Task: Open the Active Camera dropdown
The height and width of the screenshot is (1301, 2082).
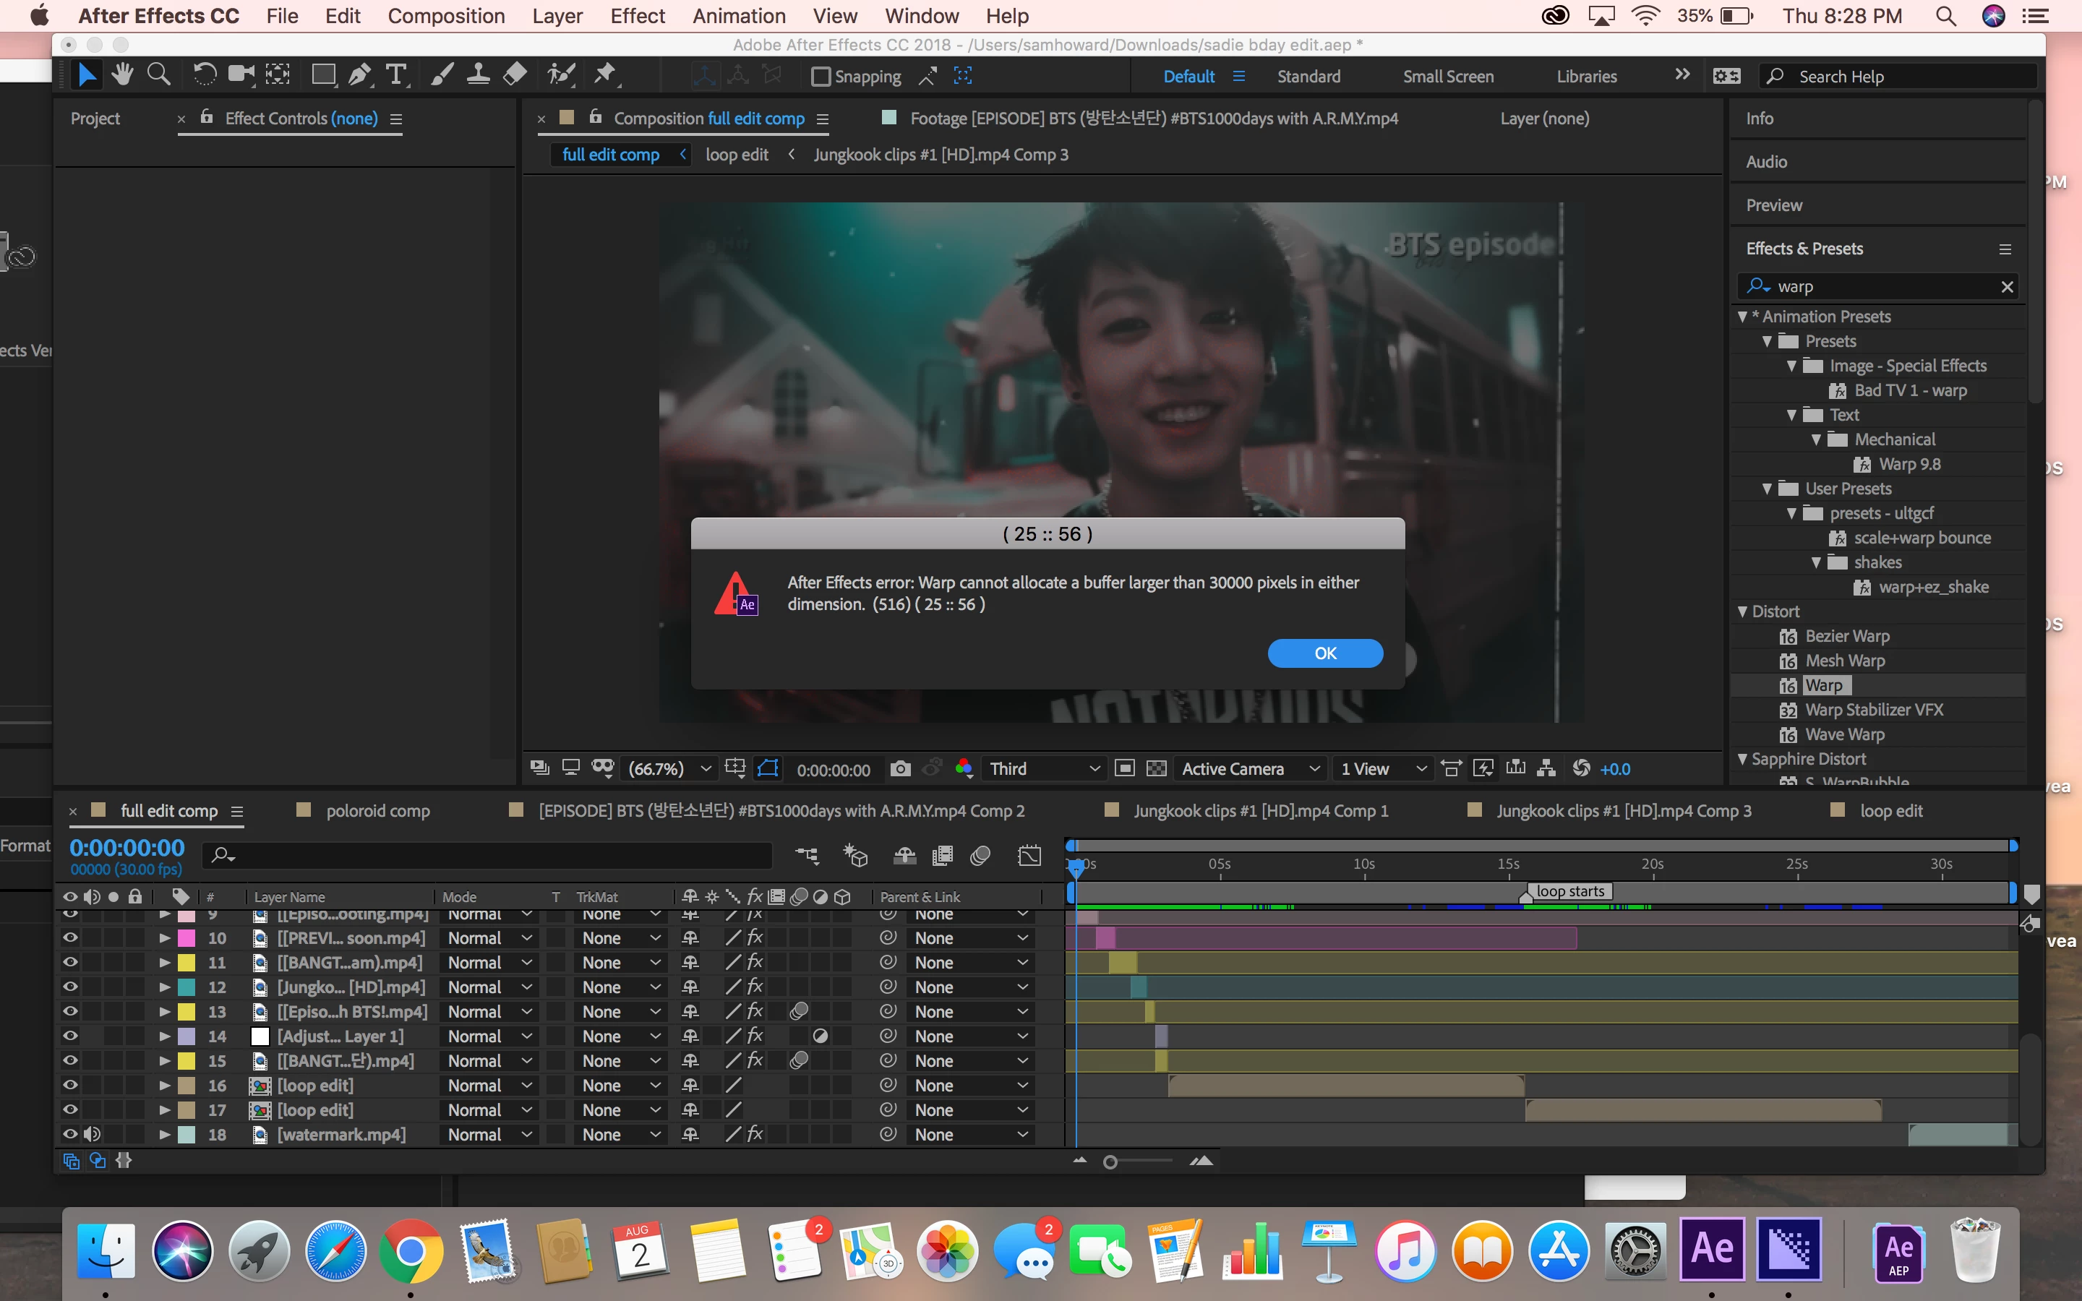Action: (1250, 768)
